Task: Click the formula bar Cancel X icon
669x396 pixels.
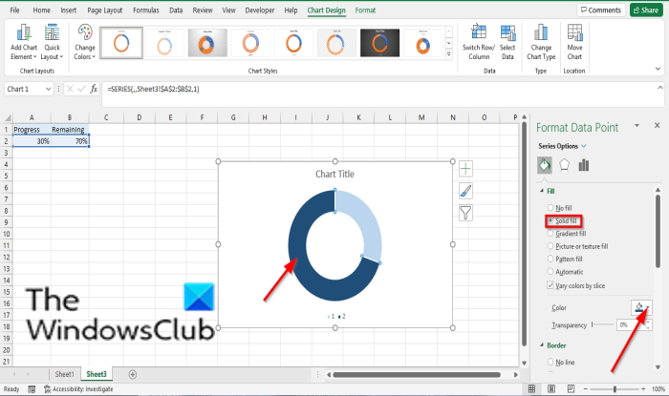Action: (70, 89)
